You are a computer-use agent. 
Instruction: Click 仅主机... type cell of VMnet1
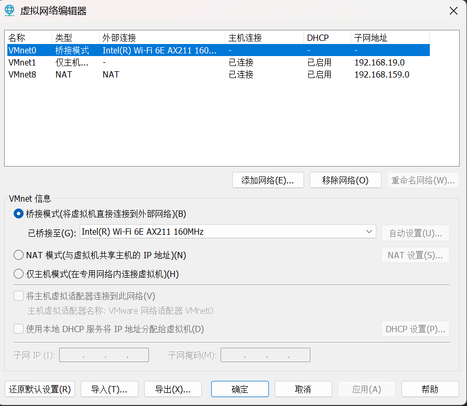[72, 62]
